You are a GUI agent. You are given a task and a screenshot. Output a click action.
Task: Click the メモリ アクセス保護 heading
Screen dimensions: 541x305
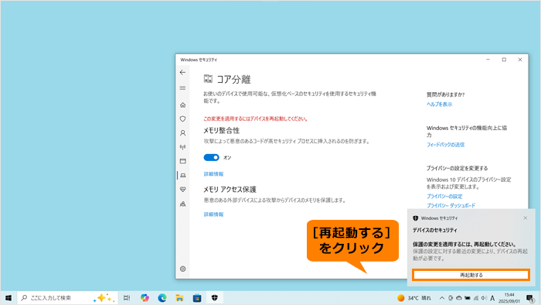coord(230,190)
